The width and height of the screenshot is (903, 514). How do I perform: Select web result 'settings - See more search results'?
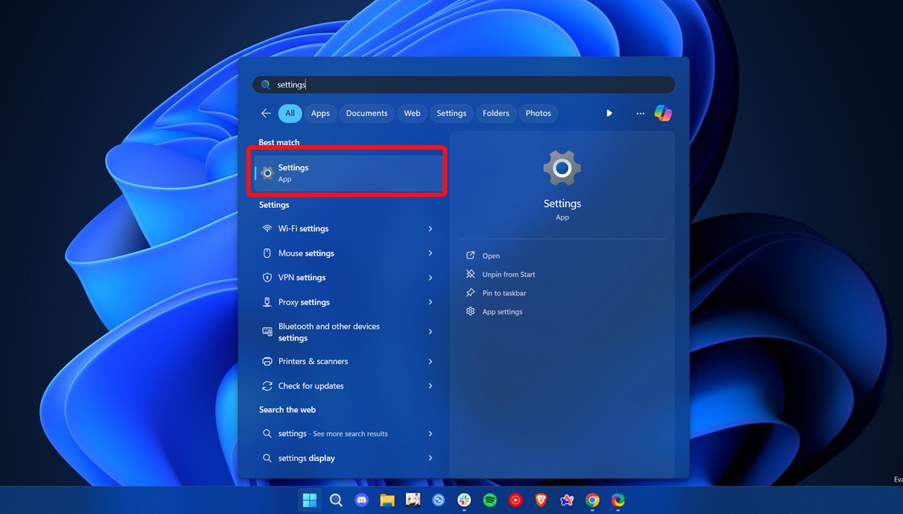tap(347, 434)
